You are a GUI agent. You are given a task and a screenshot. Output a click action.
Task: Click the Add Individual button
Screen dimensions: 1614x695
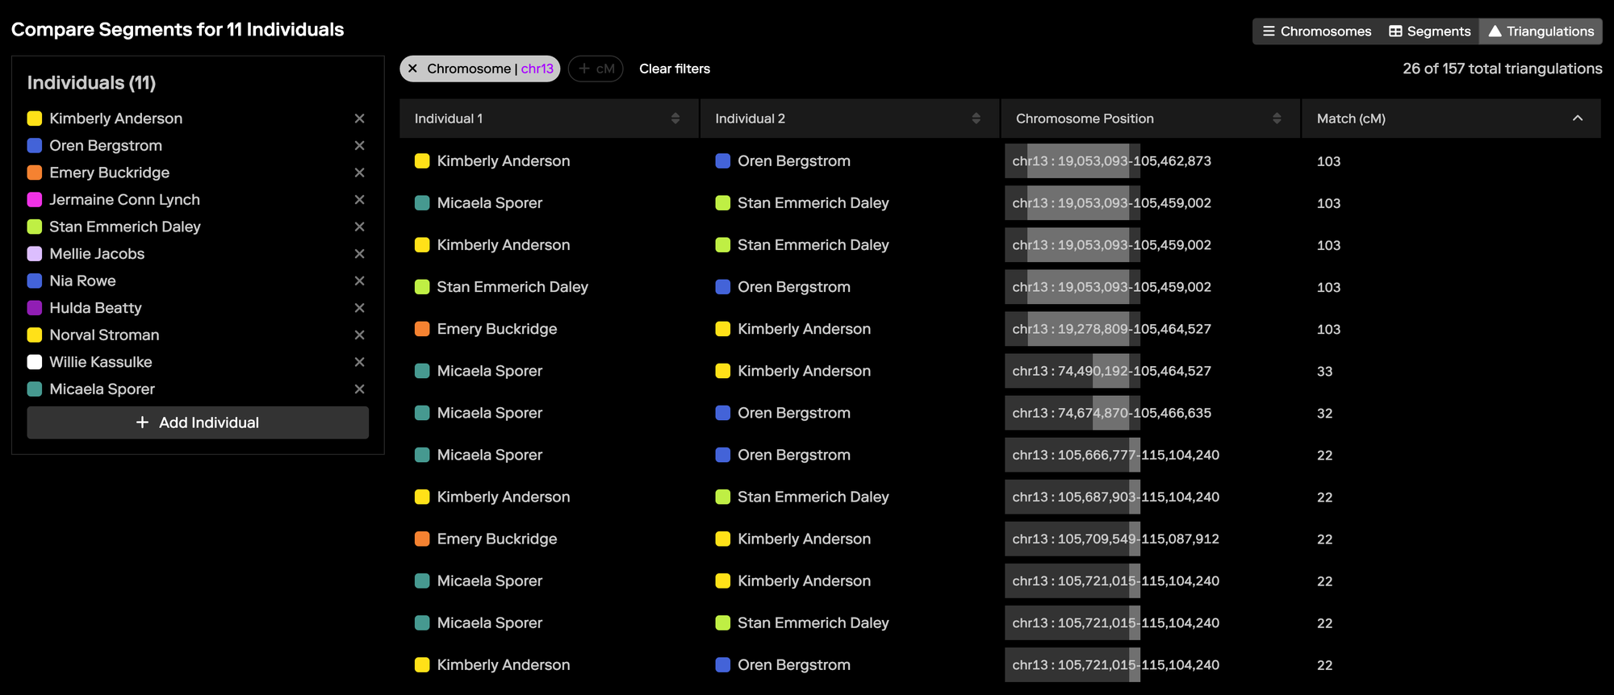198,422
